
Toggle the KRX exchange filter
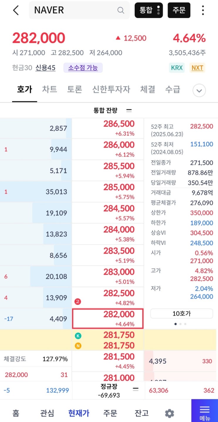[177, 68]
